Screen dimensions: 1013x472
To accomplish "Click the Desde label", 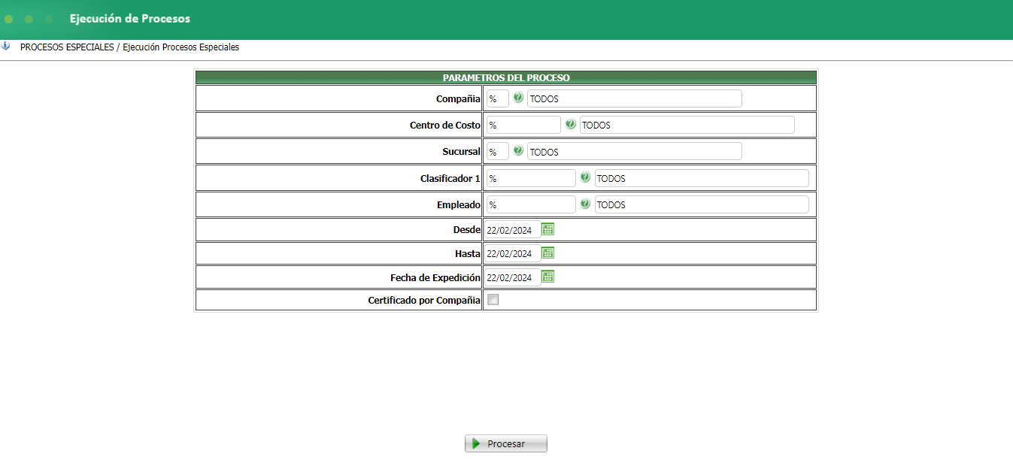I will pos(467,230).
